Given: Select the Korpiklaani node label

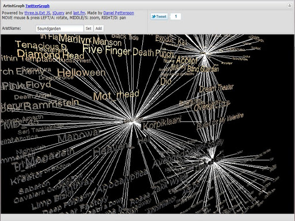Looking at the screenshot, I should (x=162, y=123).
